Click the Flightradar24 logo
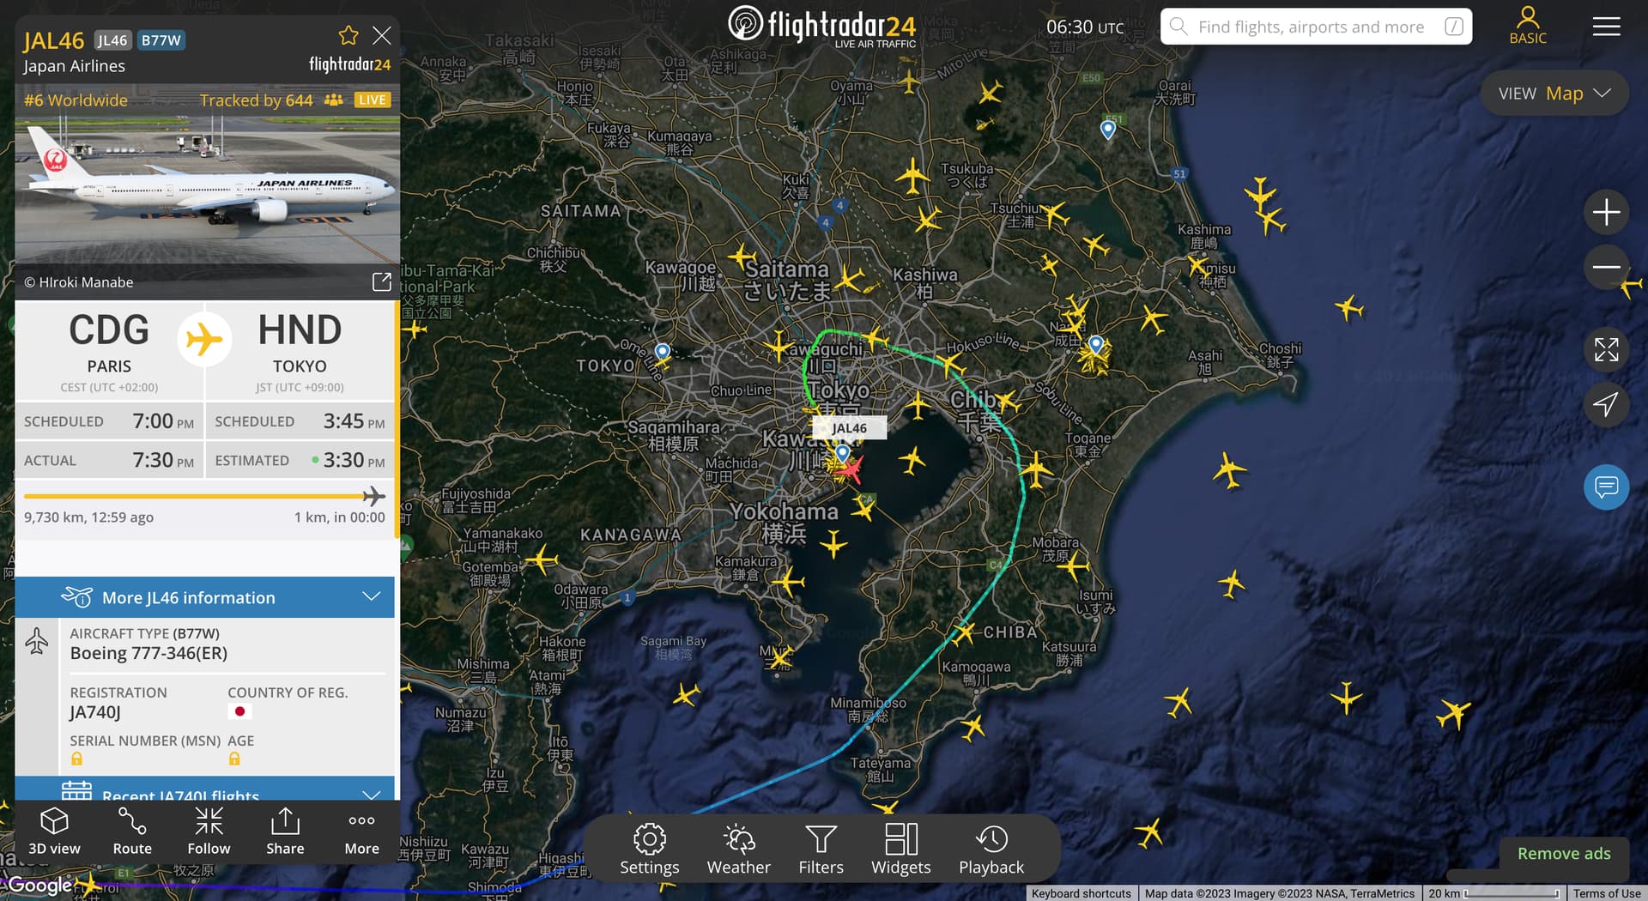The image size is (1648, 901). pyautogui.click(x=821, y=26)
